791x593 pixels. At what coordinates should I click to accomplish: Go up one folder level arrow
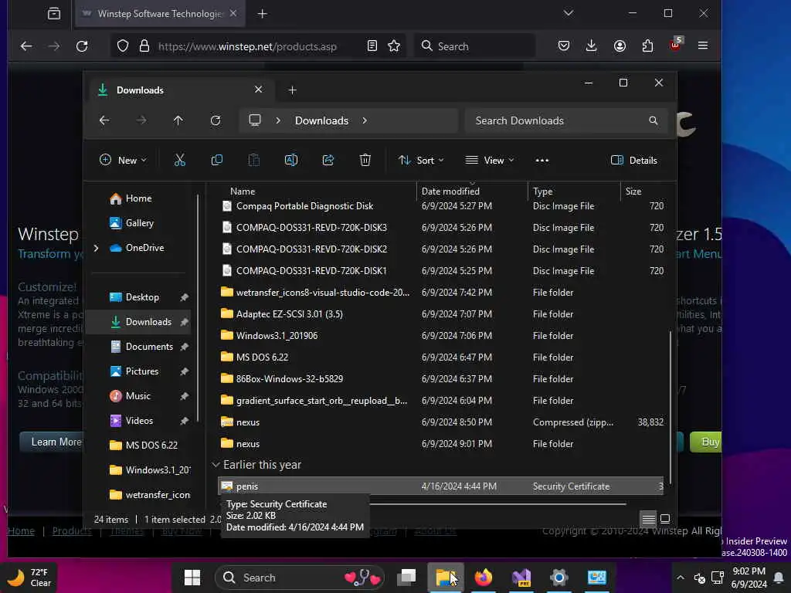click(x=178, y=120)
